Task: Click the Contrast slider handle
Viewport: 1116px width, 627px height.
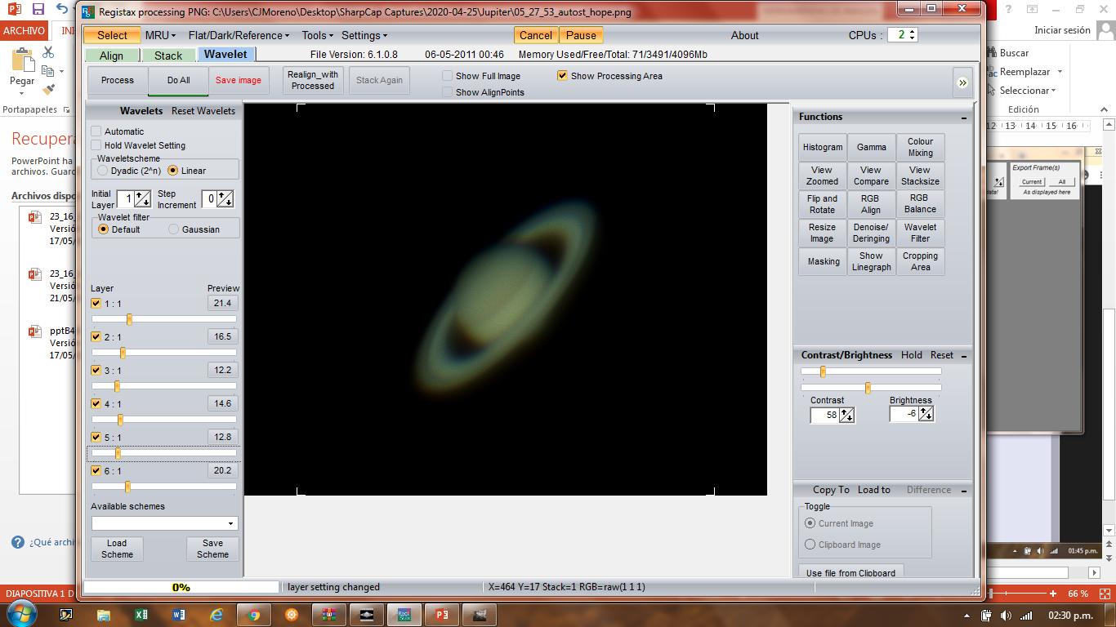Action: (823, 371)
